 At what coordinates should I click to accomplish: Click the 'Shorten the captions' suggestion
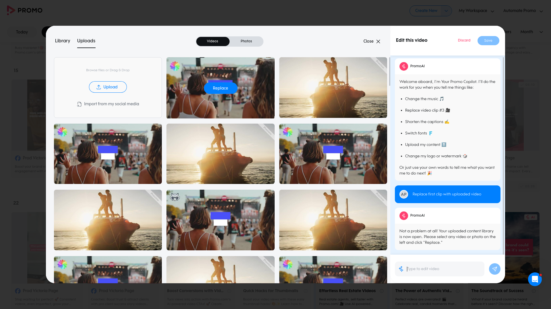[x=427, y=122]
